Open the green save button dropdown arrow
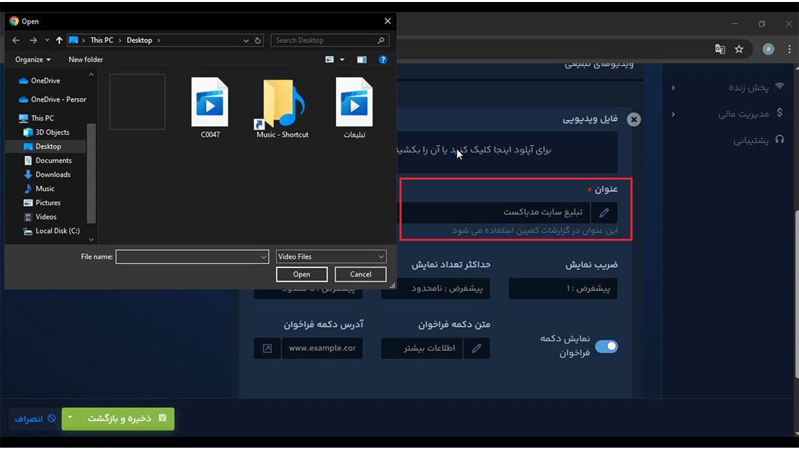 [x=70, y=418]
